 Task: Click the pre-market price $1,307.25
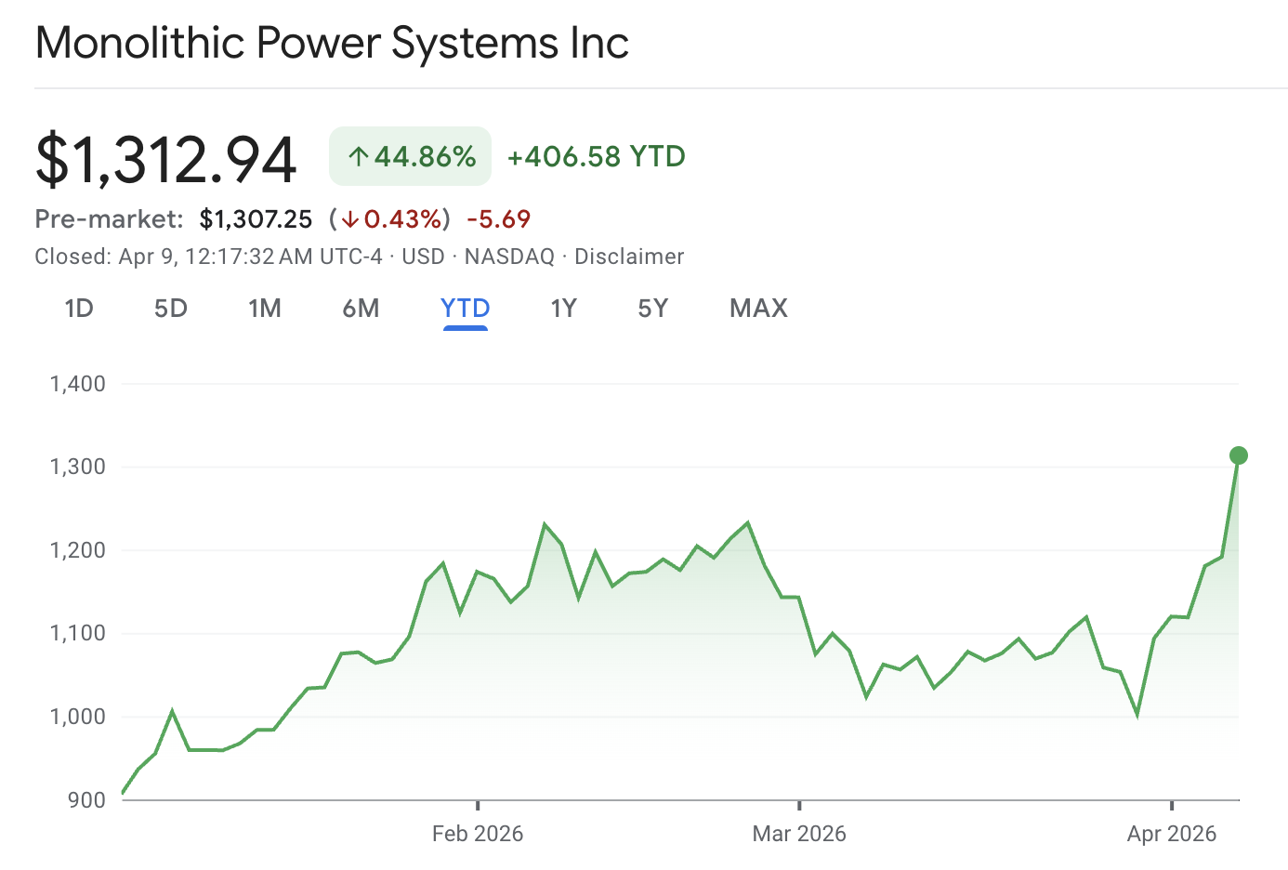click(x=256, y=219)
